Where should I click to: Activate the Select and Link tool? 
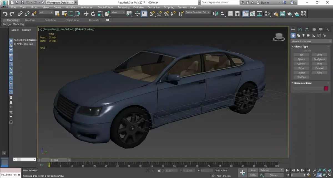click(x=20, y=14)
